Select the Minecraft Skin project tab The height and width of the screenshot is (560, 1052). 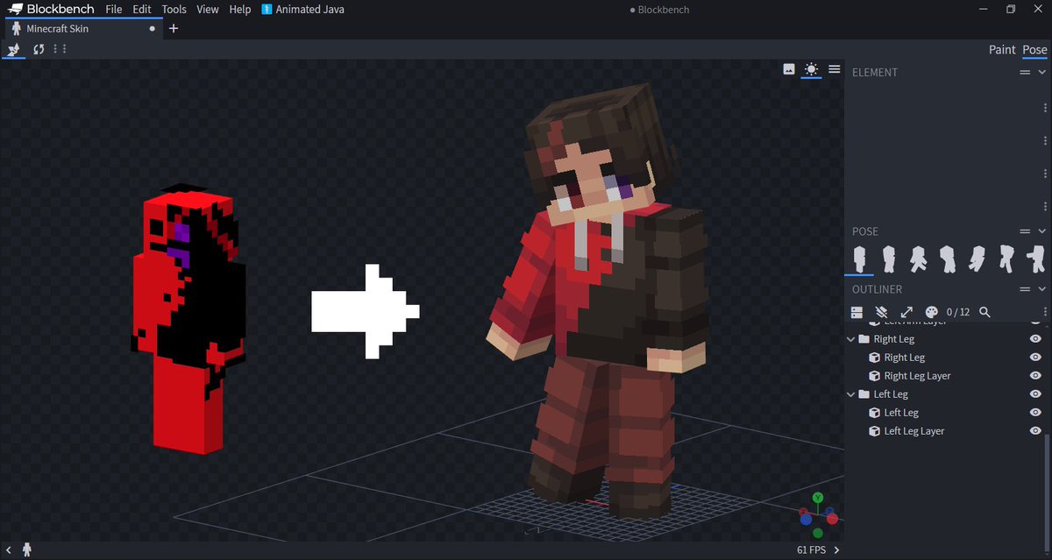[82, 29]
